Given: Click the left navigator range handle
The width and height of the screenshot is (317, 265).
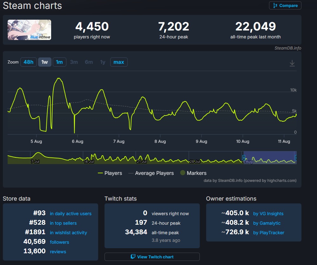Looking at the screenshot, I should click(x=244, y=157).
